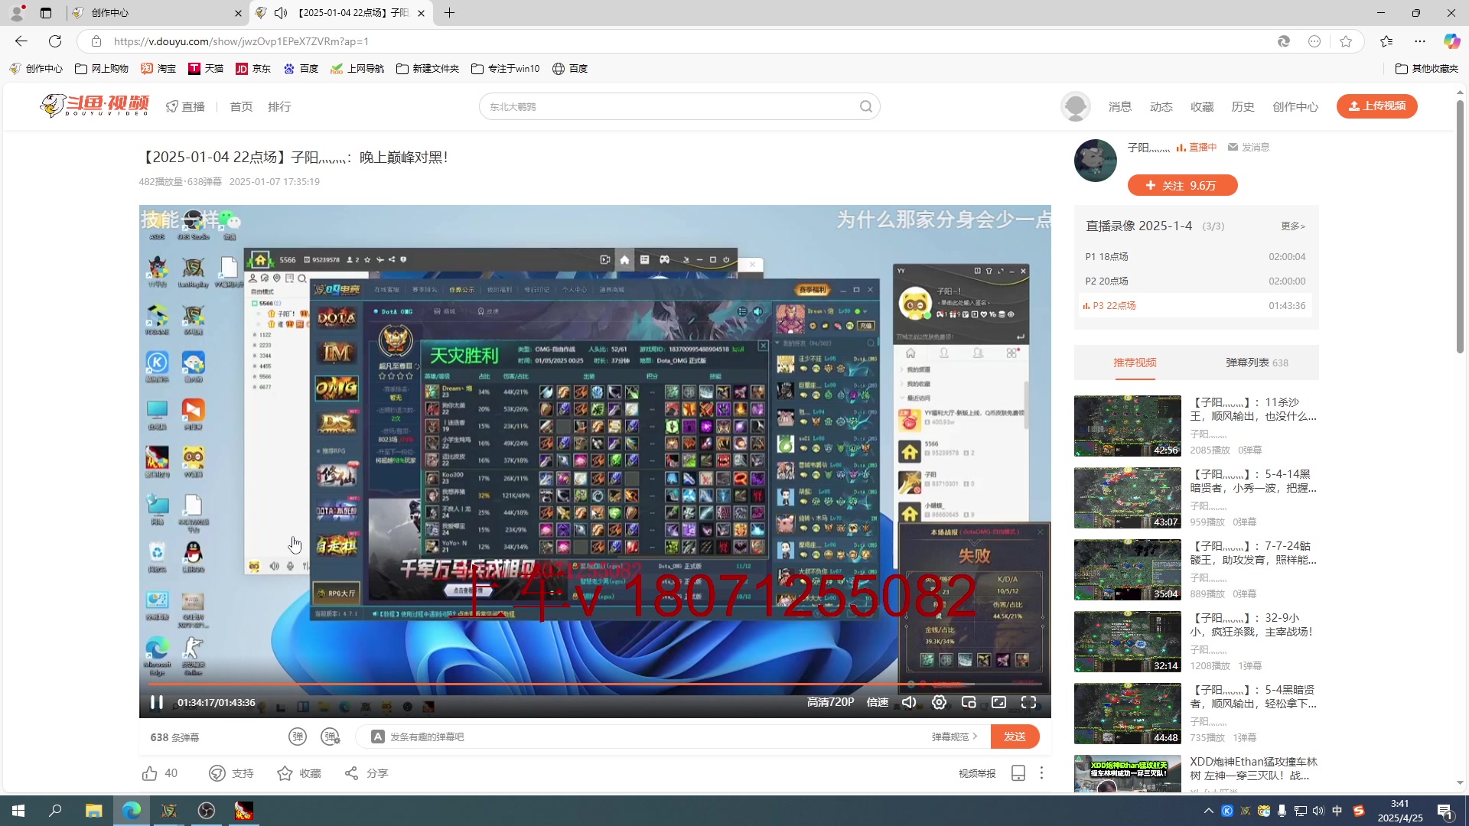The width and height of the screenshot is (1469, 826).
Task: Enable picture-in-picture mini player
Action: click(969, 702)
